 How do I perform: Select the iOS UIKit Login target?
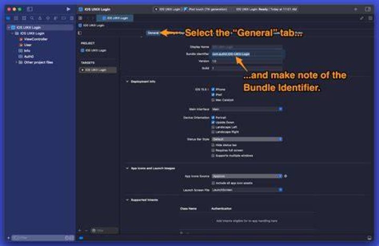click(98, 70)
